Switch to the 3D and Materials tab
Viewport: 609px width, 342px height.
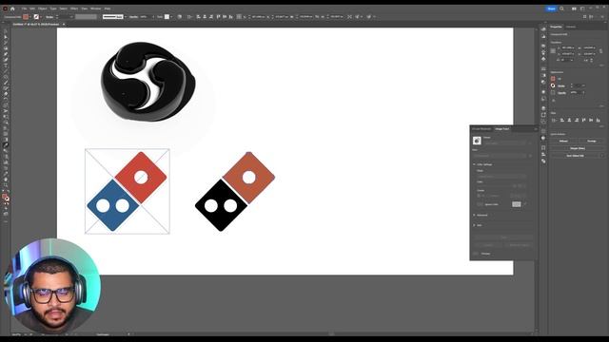[481, 129]
